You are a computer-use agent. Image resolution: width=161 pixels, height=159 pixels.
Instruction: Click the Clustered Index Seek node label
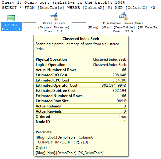123,23
